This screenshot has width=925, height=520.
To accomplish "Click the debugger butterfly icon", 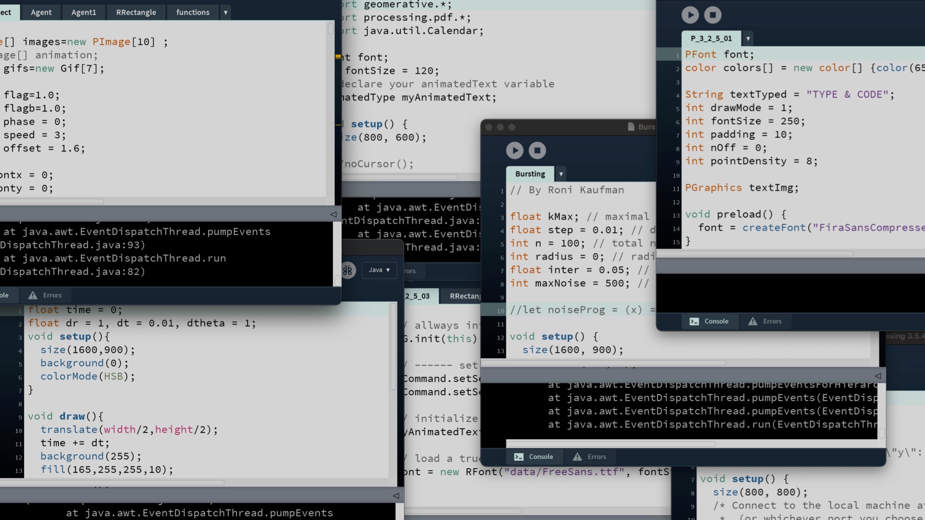I will click(348, 270).
